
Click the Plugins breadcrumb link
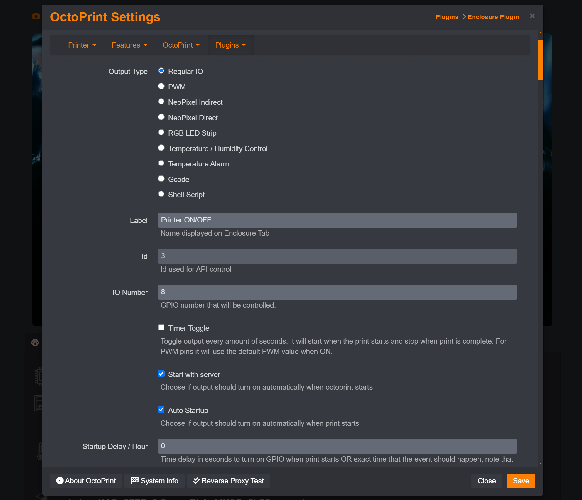447,17
